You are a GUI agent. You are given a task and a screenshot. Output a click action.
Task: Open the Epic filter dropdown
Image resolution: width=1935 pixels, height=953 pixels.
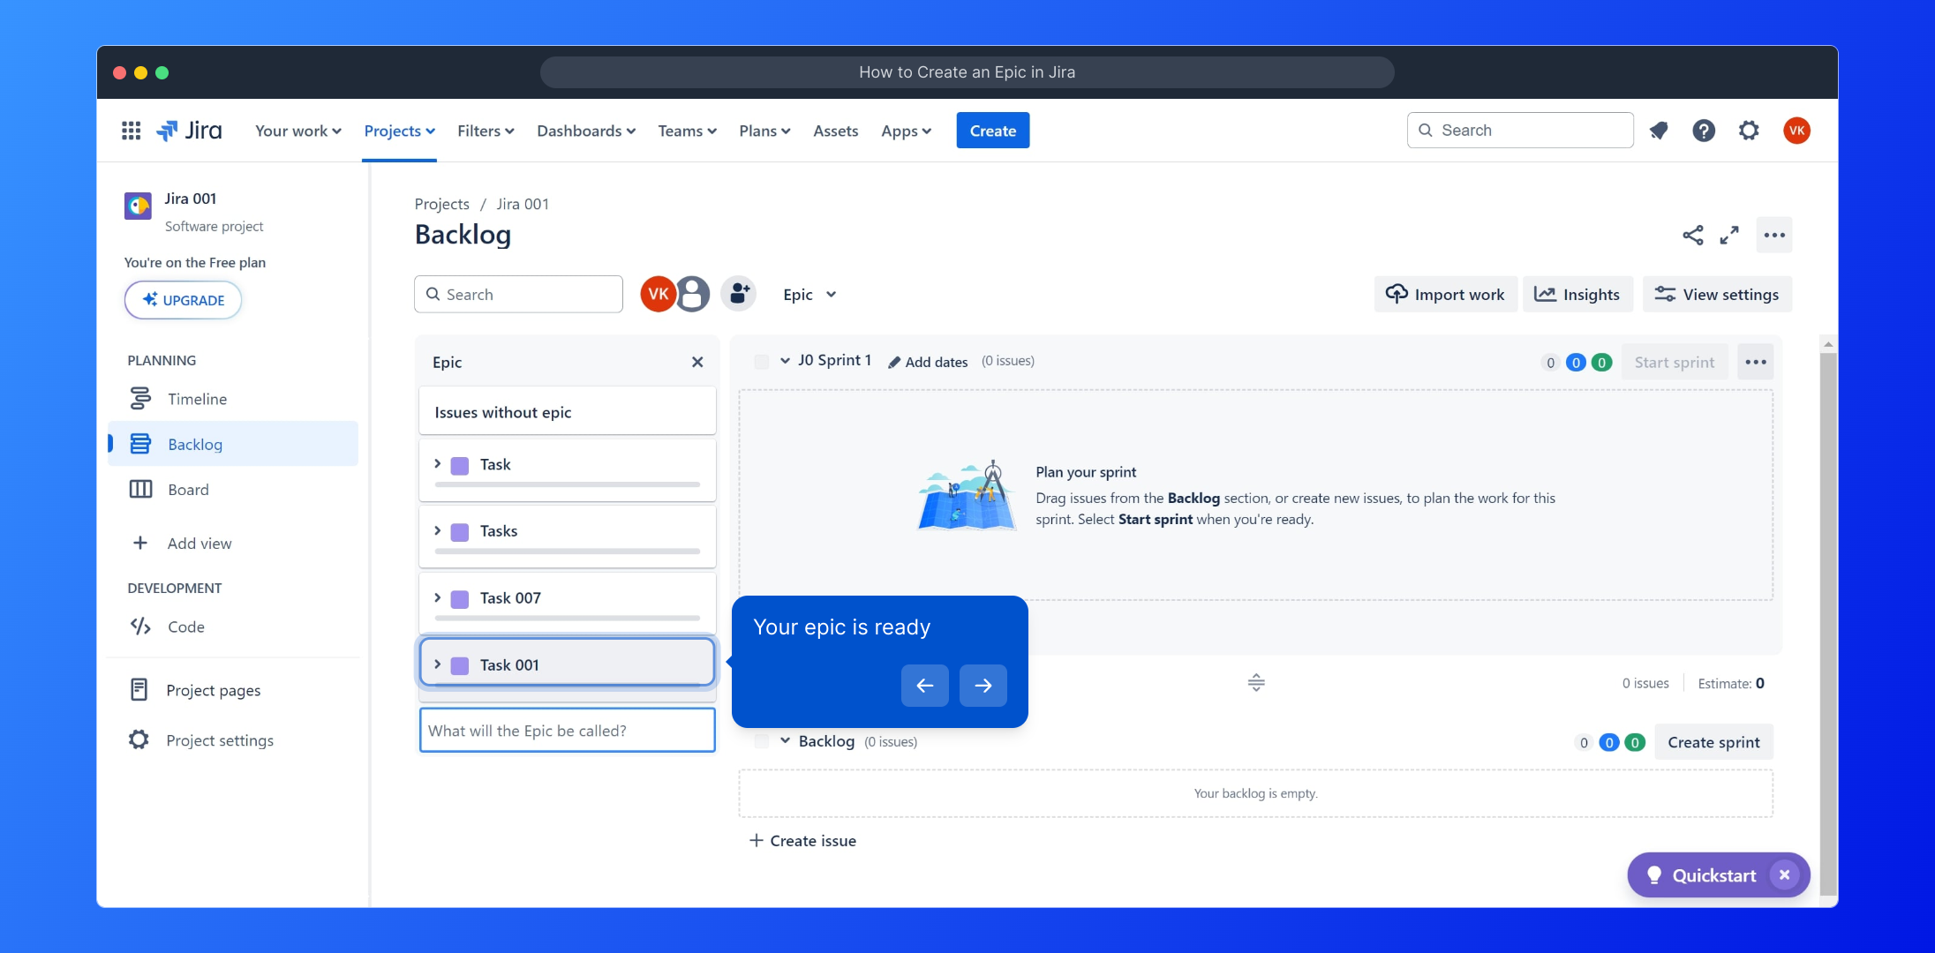[x=809, y=295]
